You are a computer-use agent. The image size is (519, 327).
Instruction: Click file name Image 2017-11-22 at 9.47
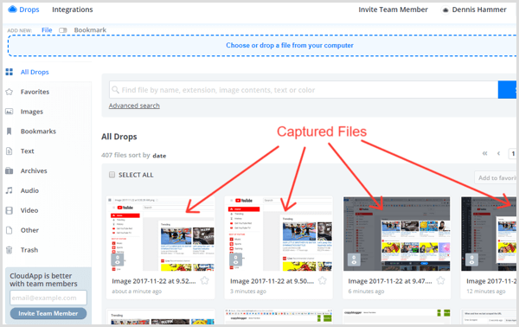tap(390, 281)
